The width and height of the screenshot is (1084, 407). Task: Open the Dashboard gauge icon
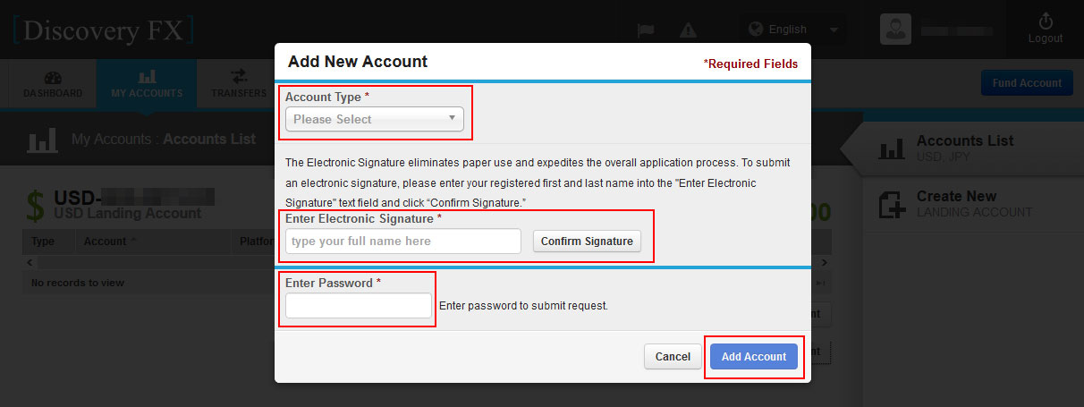coord(53,77)
